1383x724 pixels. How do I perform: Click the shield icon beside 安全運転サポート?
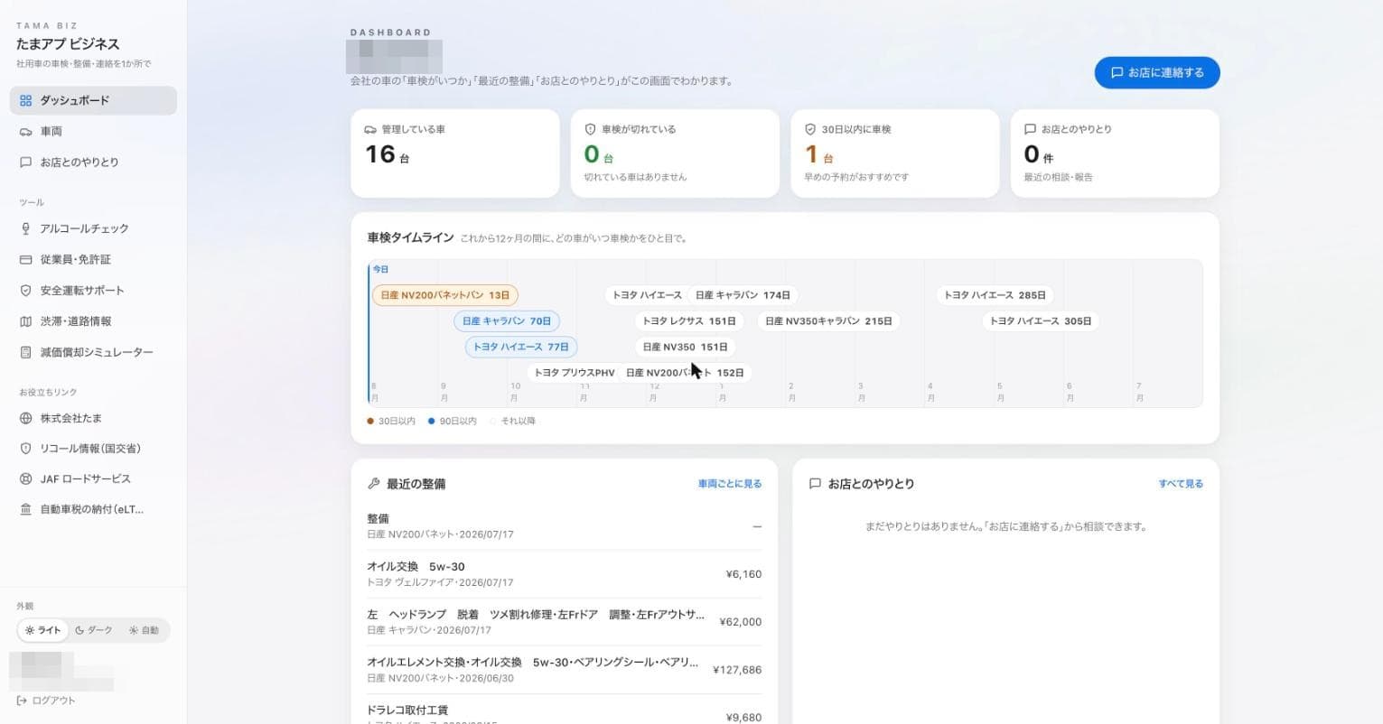click(x=25, y=291)
